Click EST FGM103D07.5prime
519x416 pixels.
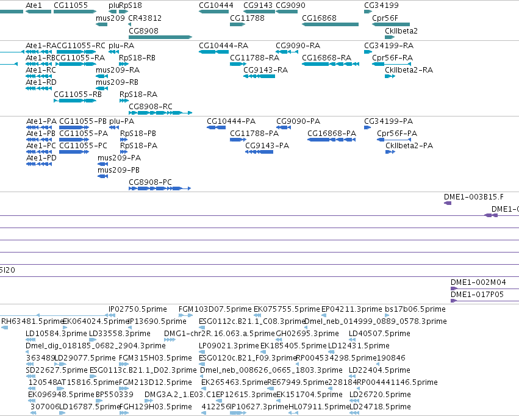185,315
